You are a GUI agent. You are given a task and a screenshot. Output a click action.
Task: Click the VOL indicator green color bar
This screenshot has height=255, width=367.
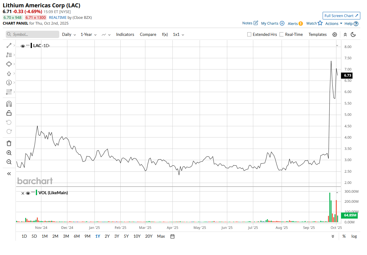[x=36, y=192]
